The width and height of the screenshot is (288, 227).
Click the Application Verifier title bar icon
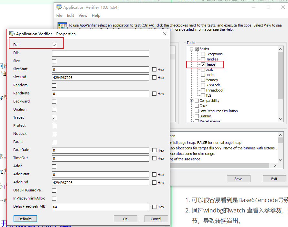(59, 7)
